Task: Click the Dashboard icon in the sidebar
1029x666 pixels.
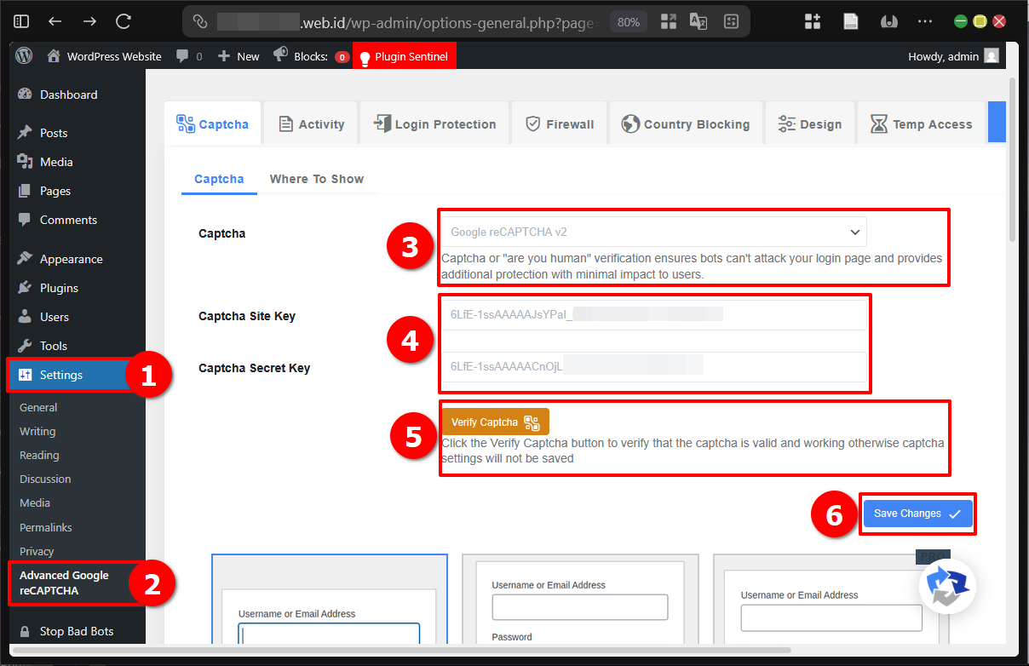Action: point(26,94)
